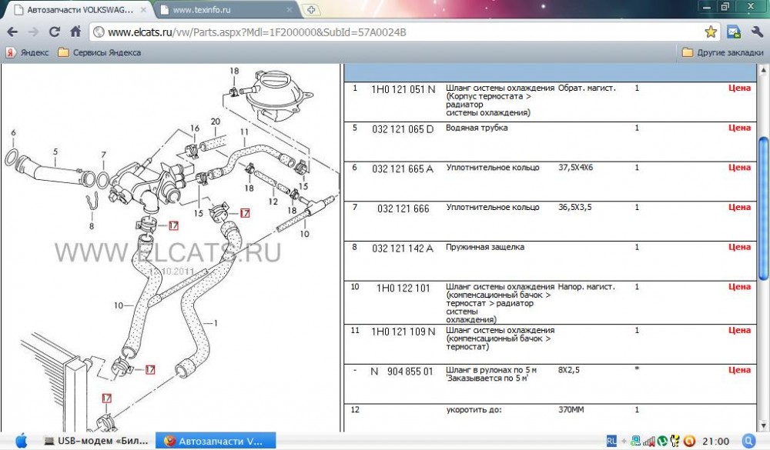Select part number 032 121 065 D
This screenshot has width=770, height=450.
coord(403,129)
